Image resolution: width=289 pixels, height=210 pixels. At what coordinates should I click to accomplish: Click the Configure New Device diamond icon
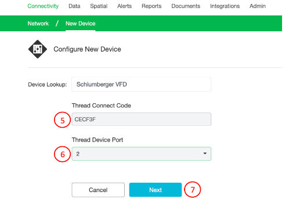click(x=38, y=49)
